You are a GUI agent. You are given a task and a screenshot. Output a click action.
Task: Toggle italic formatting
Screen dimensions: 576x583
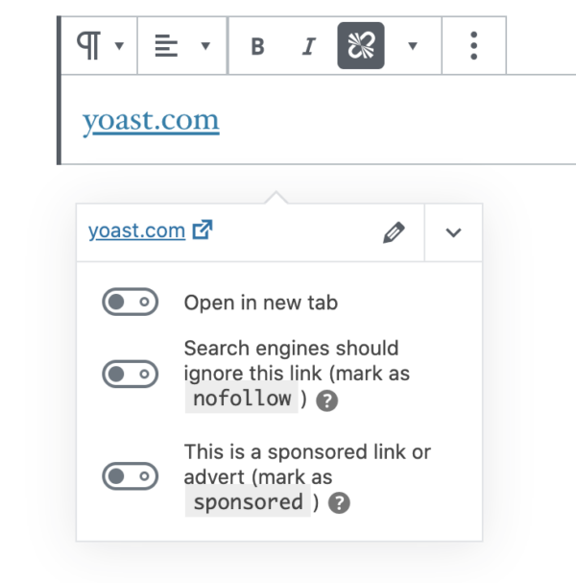[x=309, y=46]
